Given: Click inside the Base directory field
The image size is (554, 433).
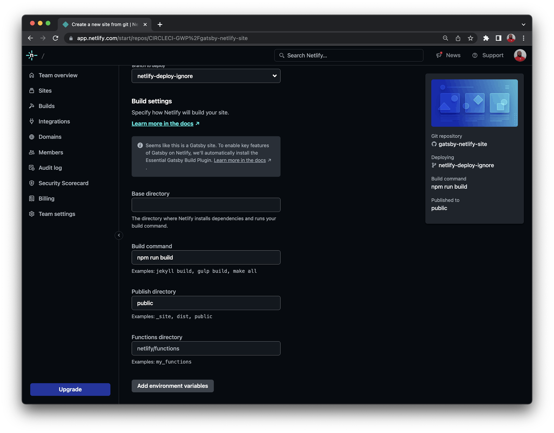Looking at the screenshot, I should [x=206, y=205].
